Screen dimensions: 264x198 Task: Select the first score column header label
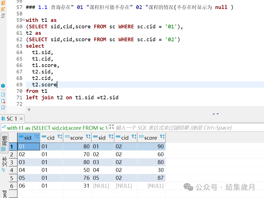[x=76, y=138]
